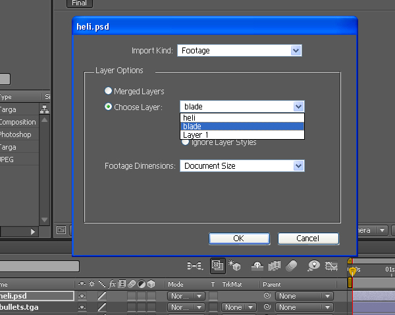Select the Merged Layers radio button
This screenshot has height=315, width=395.
coord(108,91)
